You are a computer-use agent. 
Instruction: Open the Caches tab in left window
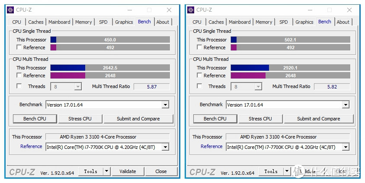[35, 22]
